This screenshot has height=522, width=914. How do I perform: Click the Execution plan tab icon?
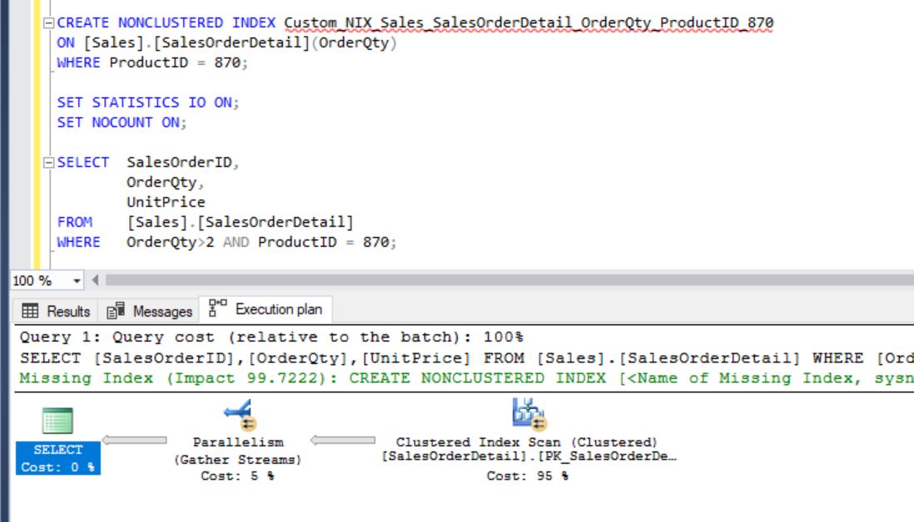(x=218, y=308)
